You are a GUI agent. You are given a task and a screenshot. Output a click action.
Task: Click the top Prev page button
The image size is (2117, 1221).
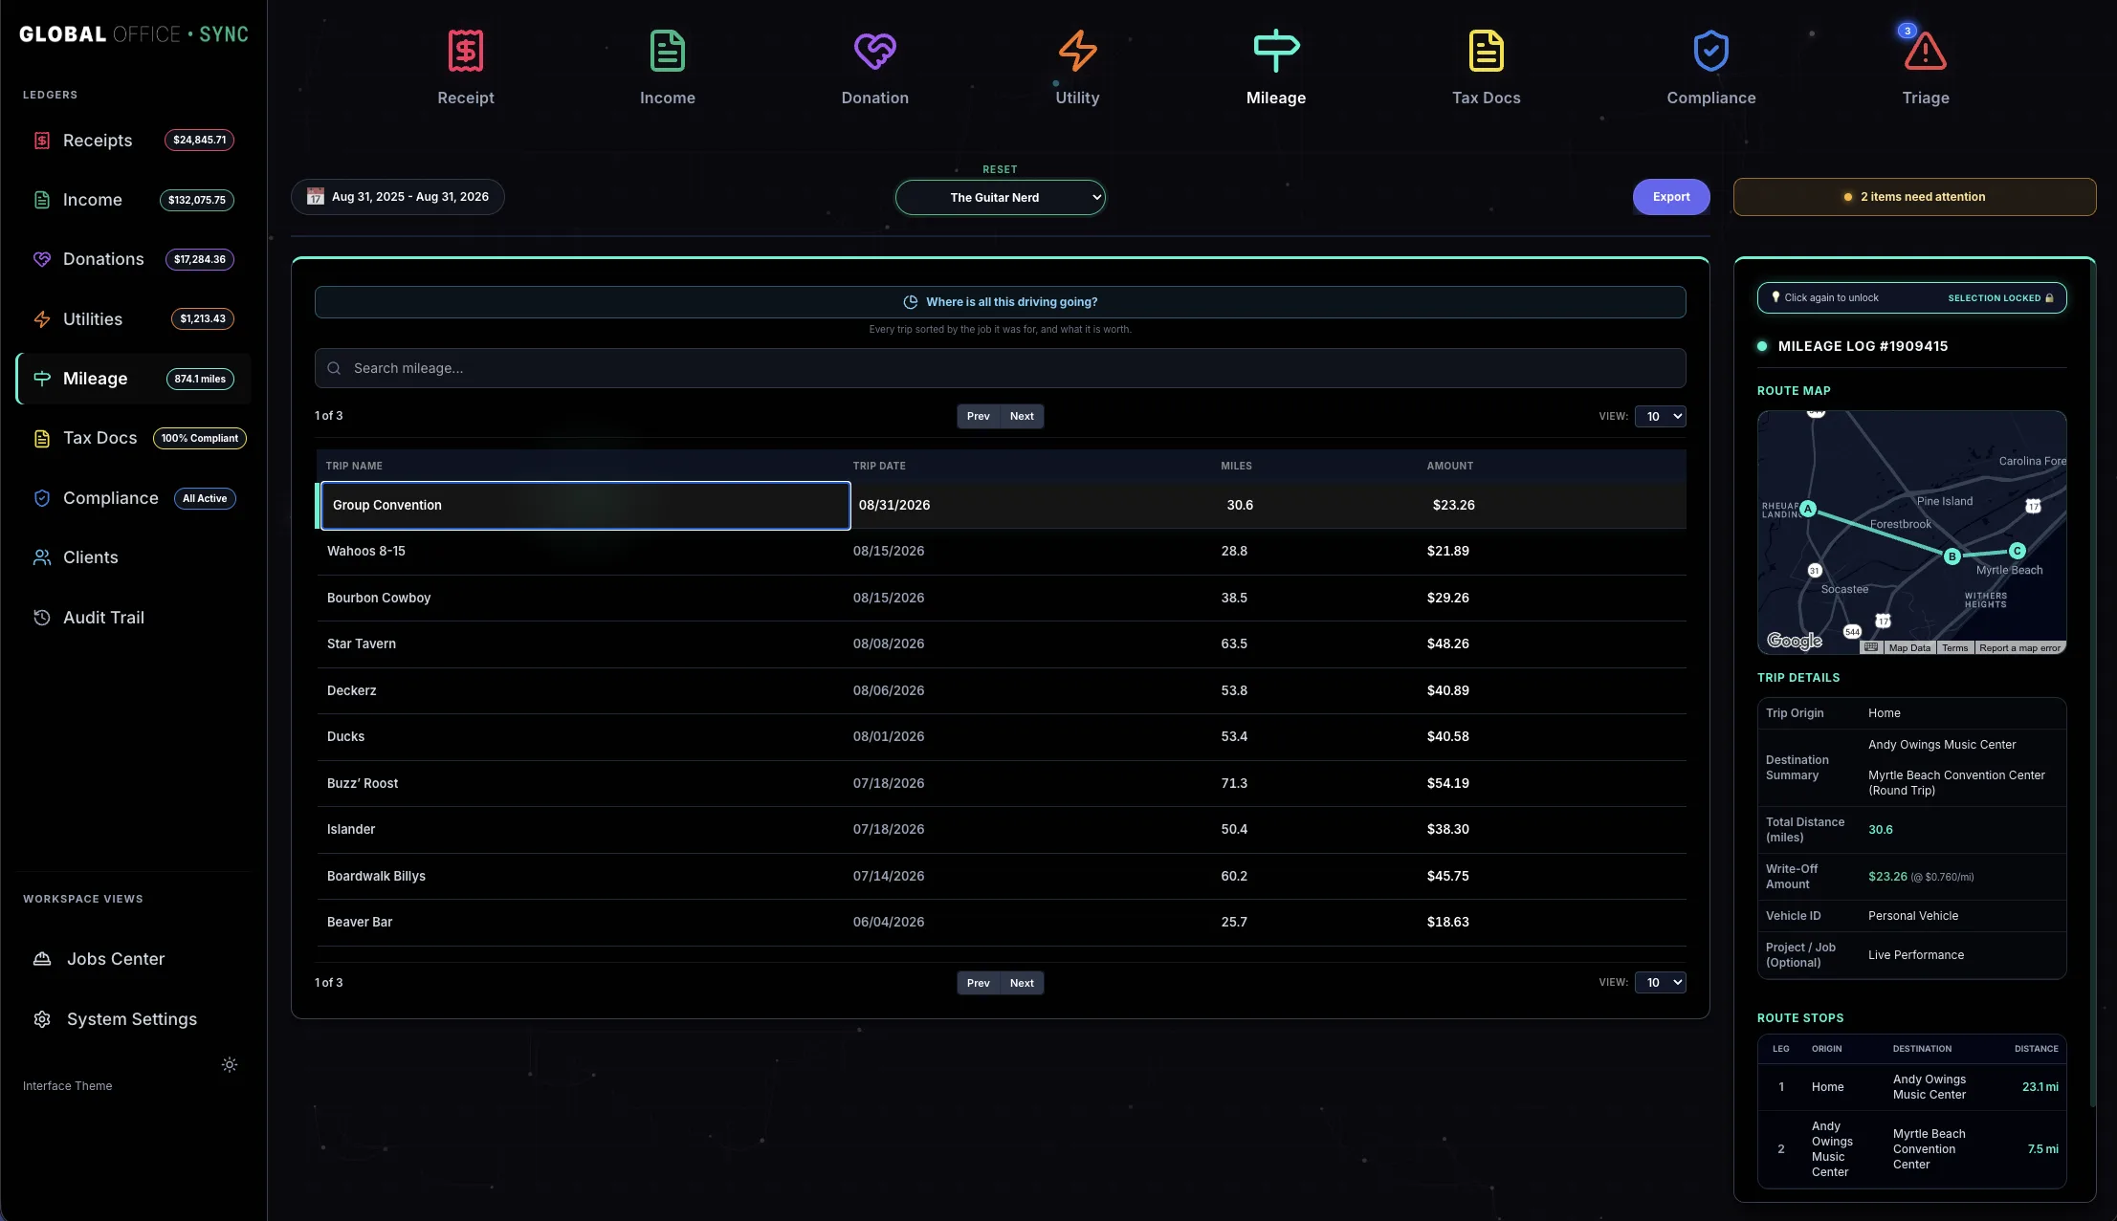click(x=978, y=416)
